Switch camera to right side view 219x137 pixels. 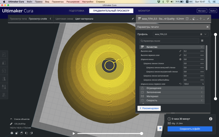31,133
